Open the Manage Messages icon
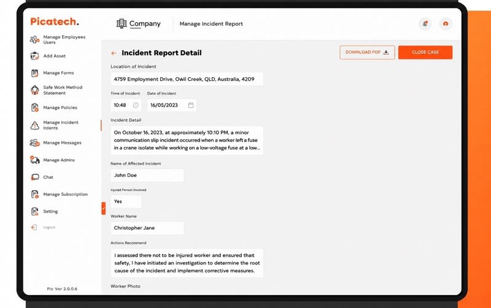 (x=34, y=143)
